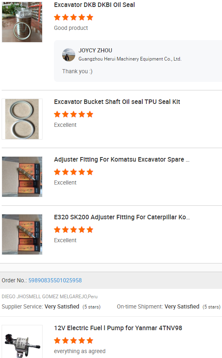Click the stars under DKB DKBI Oil Seal
Screen dimensions: 222x358
pos(74,17)
